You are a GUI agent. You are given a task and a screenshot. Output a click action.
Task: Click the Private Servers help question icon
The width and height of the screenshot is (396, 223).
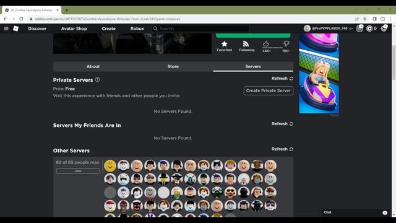click(x=98, y=80)
